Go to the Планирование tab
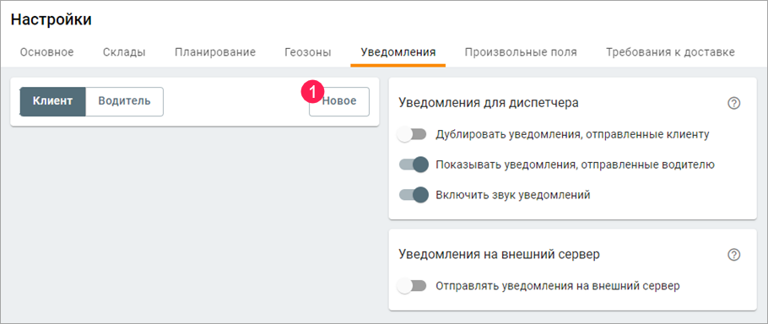Screen dimensions: 768x324 215,52
